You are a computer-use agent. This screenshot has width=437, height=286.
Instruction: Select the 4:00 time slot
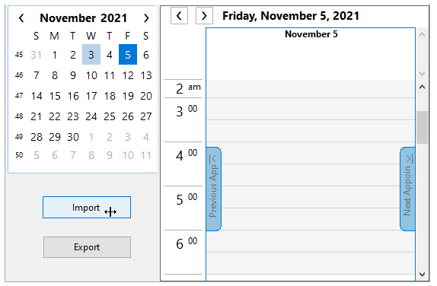[x=311, y=153]
